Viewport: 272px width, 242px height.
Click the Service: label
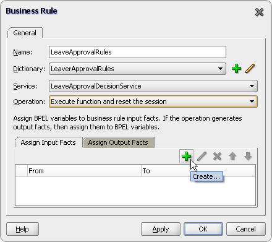coord(25,86)
